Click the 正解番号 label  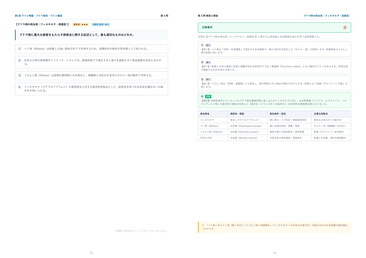[x=207, y=27]
